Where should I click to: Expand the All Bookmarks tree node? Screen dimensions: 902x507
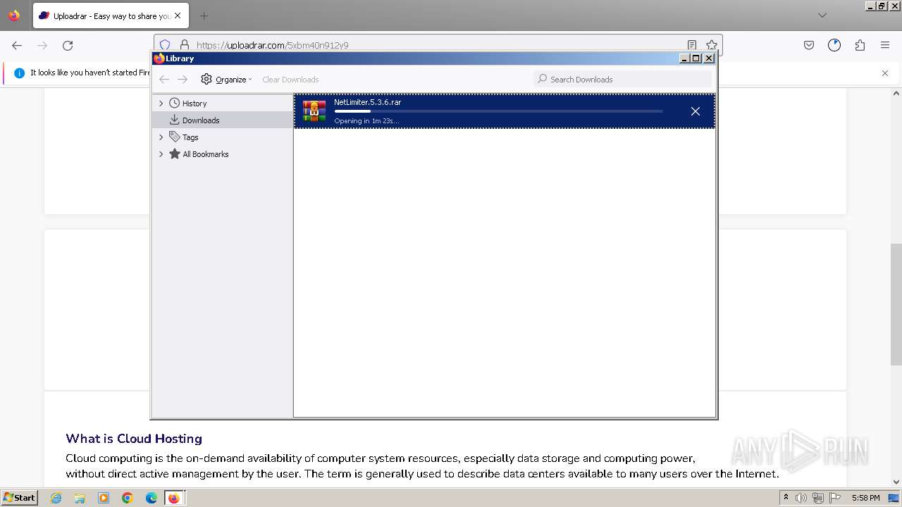[x=161, y=154]
